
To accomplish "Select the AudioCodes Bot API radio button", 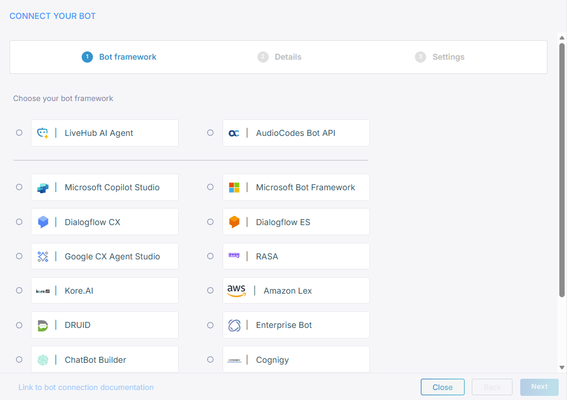I will [x=210, y=132].
